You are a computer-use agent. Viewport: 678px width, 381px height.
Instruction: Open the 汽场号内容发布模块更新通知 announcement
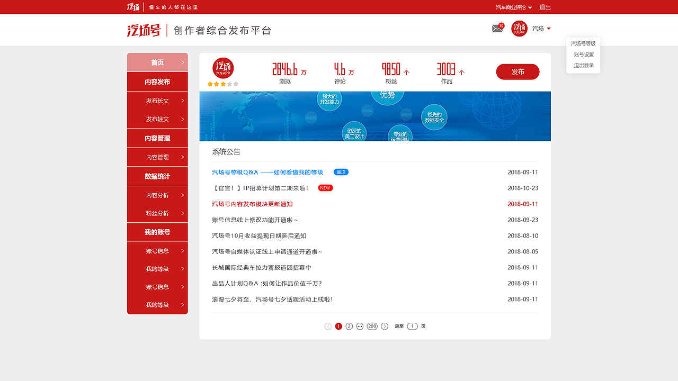[x=252, y=204]
